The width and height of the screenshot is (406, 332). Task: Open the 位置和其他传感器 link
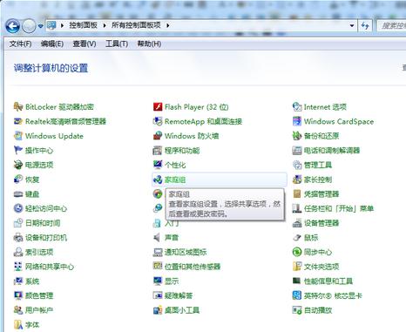193,267
